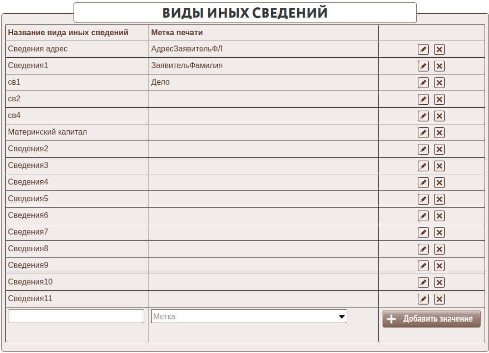Delete the "св4" entry
Image resolution: width=489 pixels, height=353 pixels.
(439, 116)
